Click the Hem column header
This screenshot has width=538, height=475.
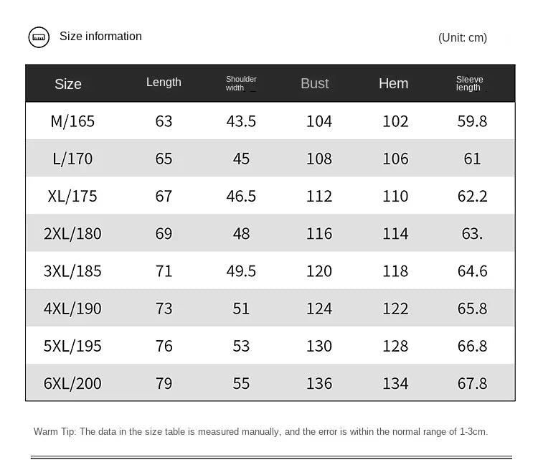[394, 83]
